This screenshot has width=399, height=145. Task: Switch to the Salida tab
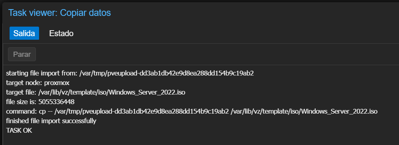[x=24, y=33]
